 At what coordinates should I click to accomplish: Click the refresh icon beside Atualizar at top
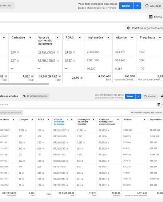click(147, 6)
